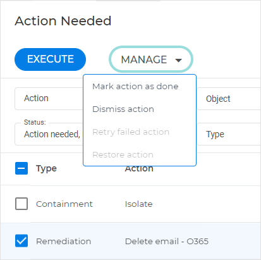Open the Object filter field
261x260 pixels.
coord(229,99)
